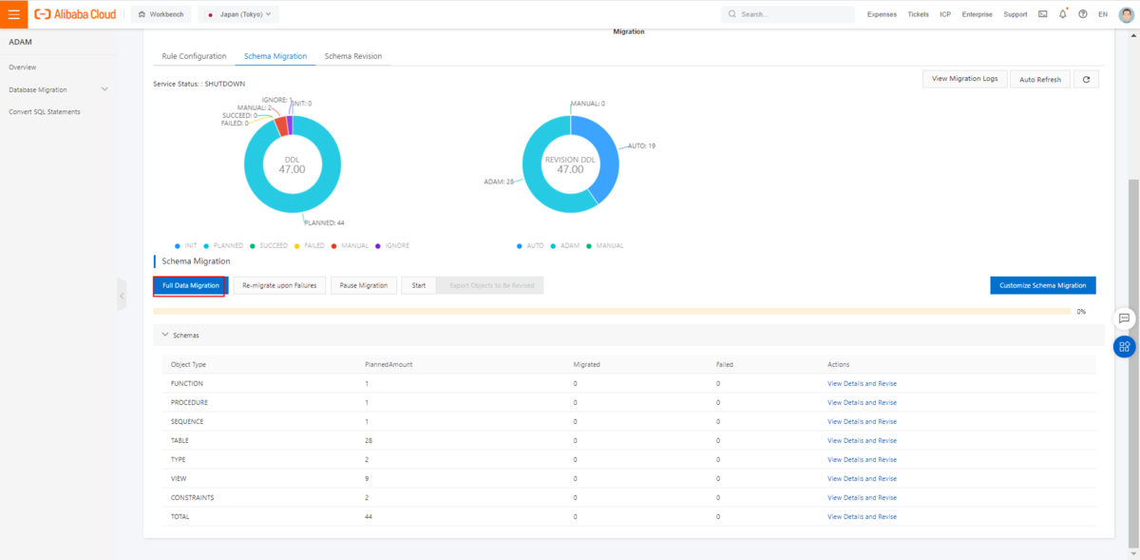The width and height of the screenshot is (1140, 560).
Task: Collapse the left sidebar handle
Action: tap(122, 296)
